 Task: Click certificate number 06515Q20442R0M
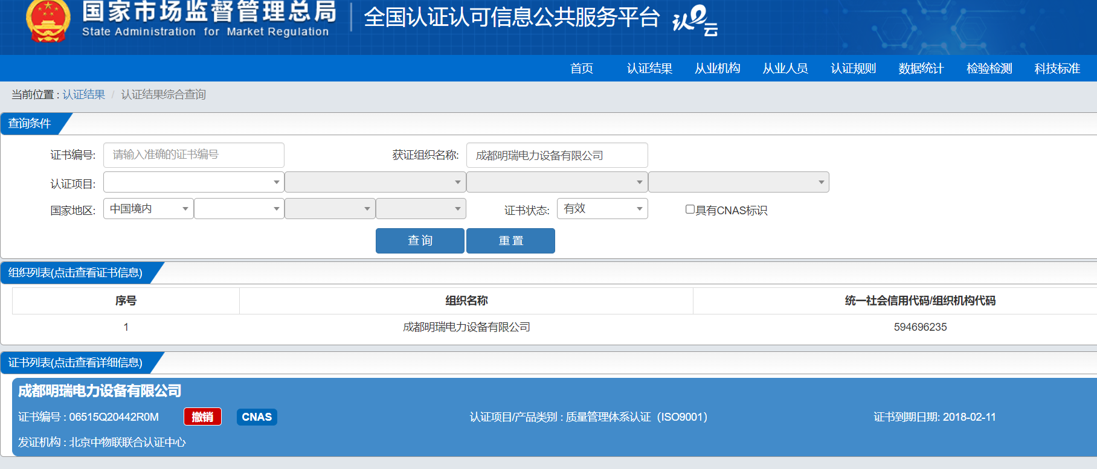pyautogui.click(x=114, y=417)
